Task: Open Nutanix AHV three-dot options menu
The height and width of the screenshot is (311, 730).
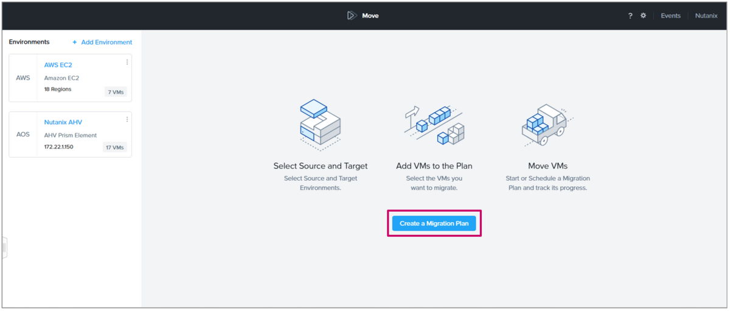Action: tap(127, 119)
